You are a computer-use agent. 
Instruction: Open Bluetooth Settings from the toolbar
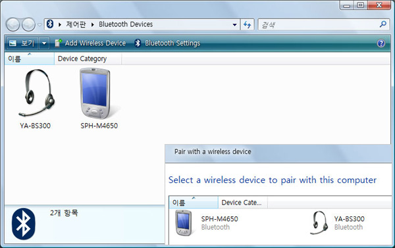(167, 43)
